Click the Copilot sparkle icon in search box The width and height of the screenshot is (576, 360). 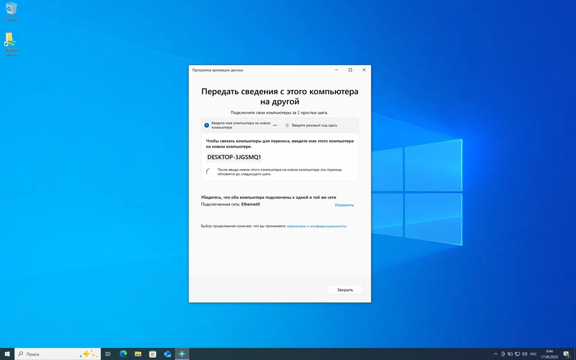coord(89,354)
